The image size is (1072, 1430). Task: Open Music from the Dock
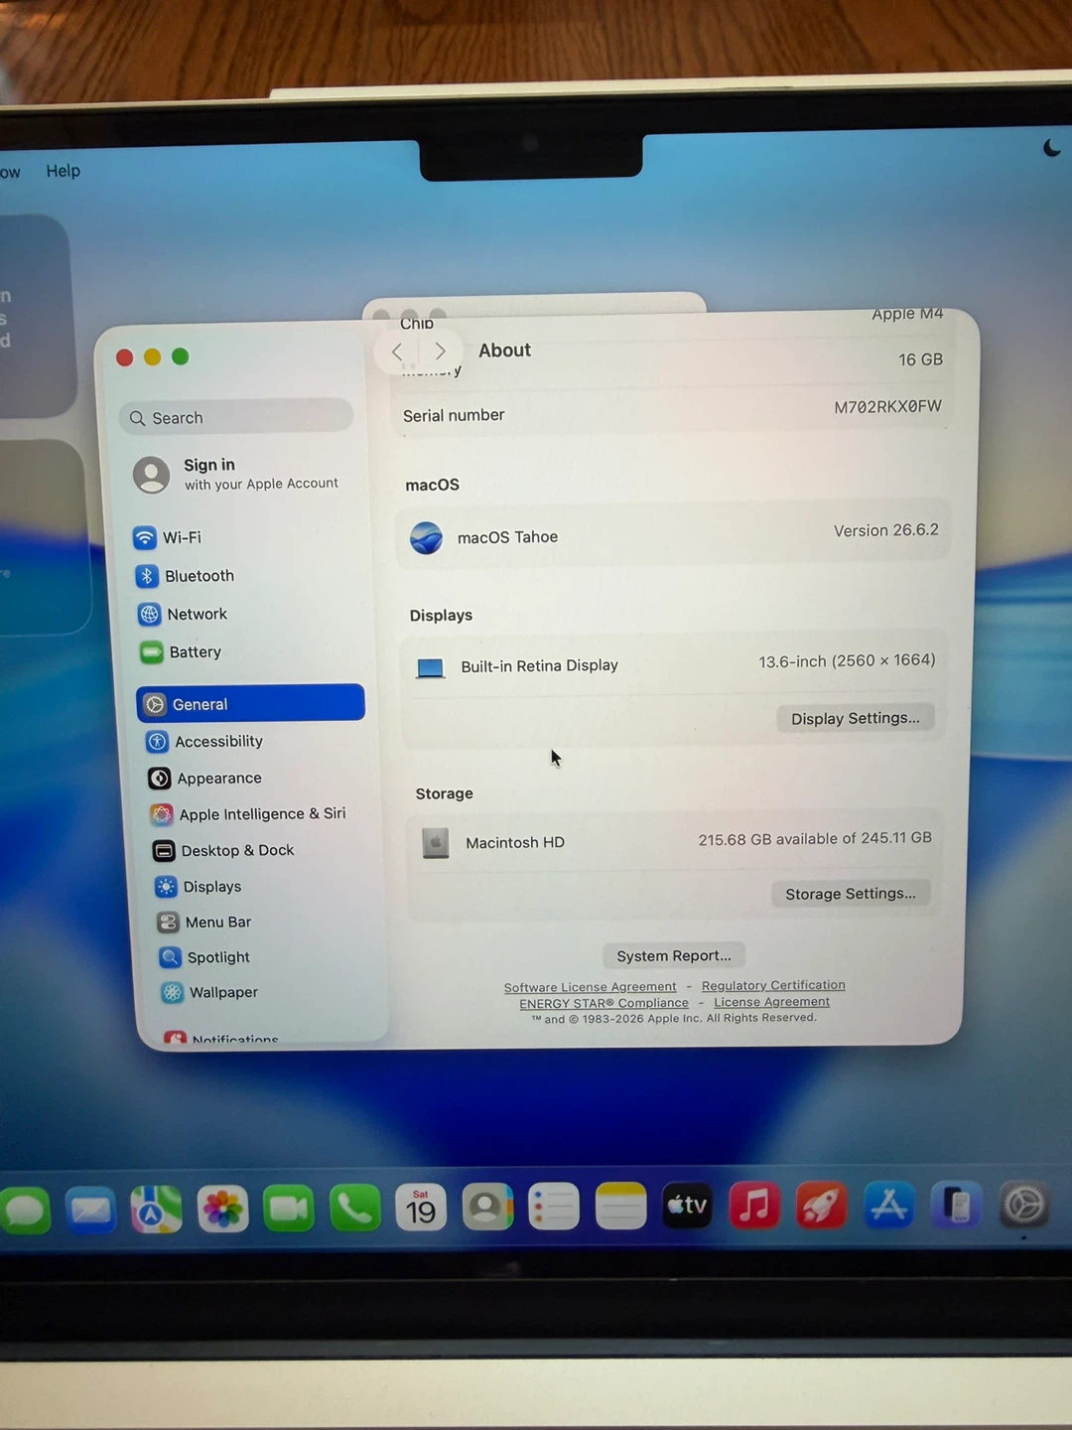pyautogui.click(x=754, y=1206)
